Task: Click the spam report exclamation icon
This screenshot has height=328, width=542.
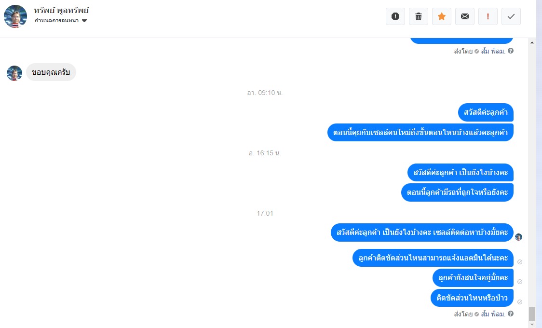Action: coord(395,16)
